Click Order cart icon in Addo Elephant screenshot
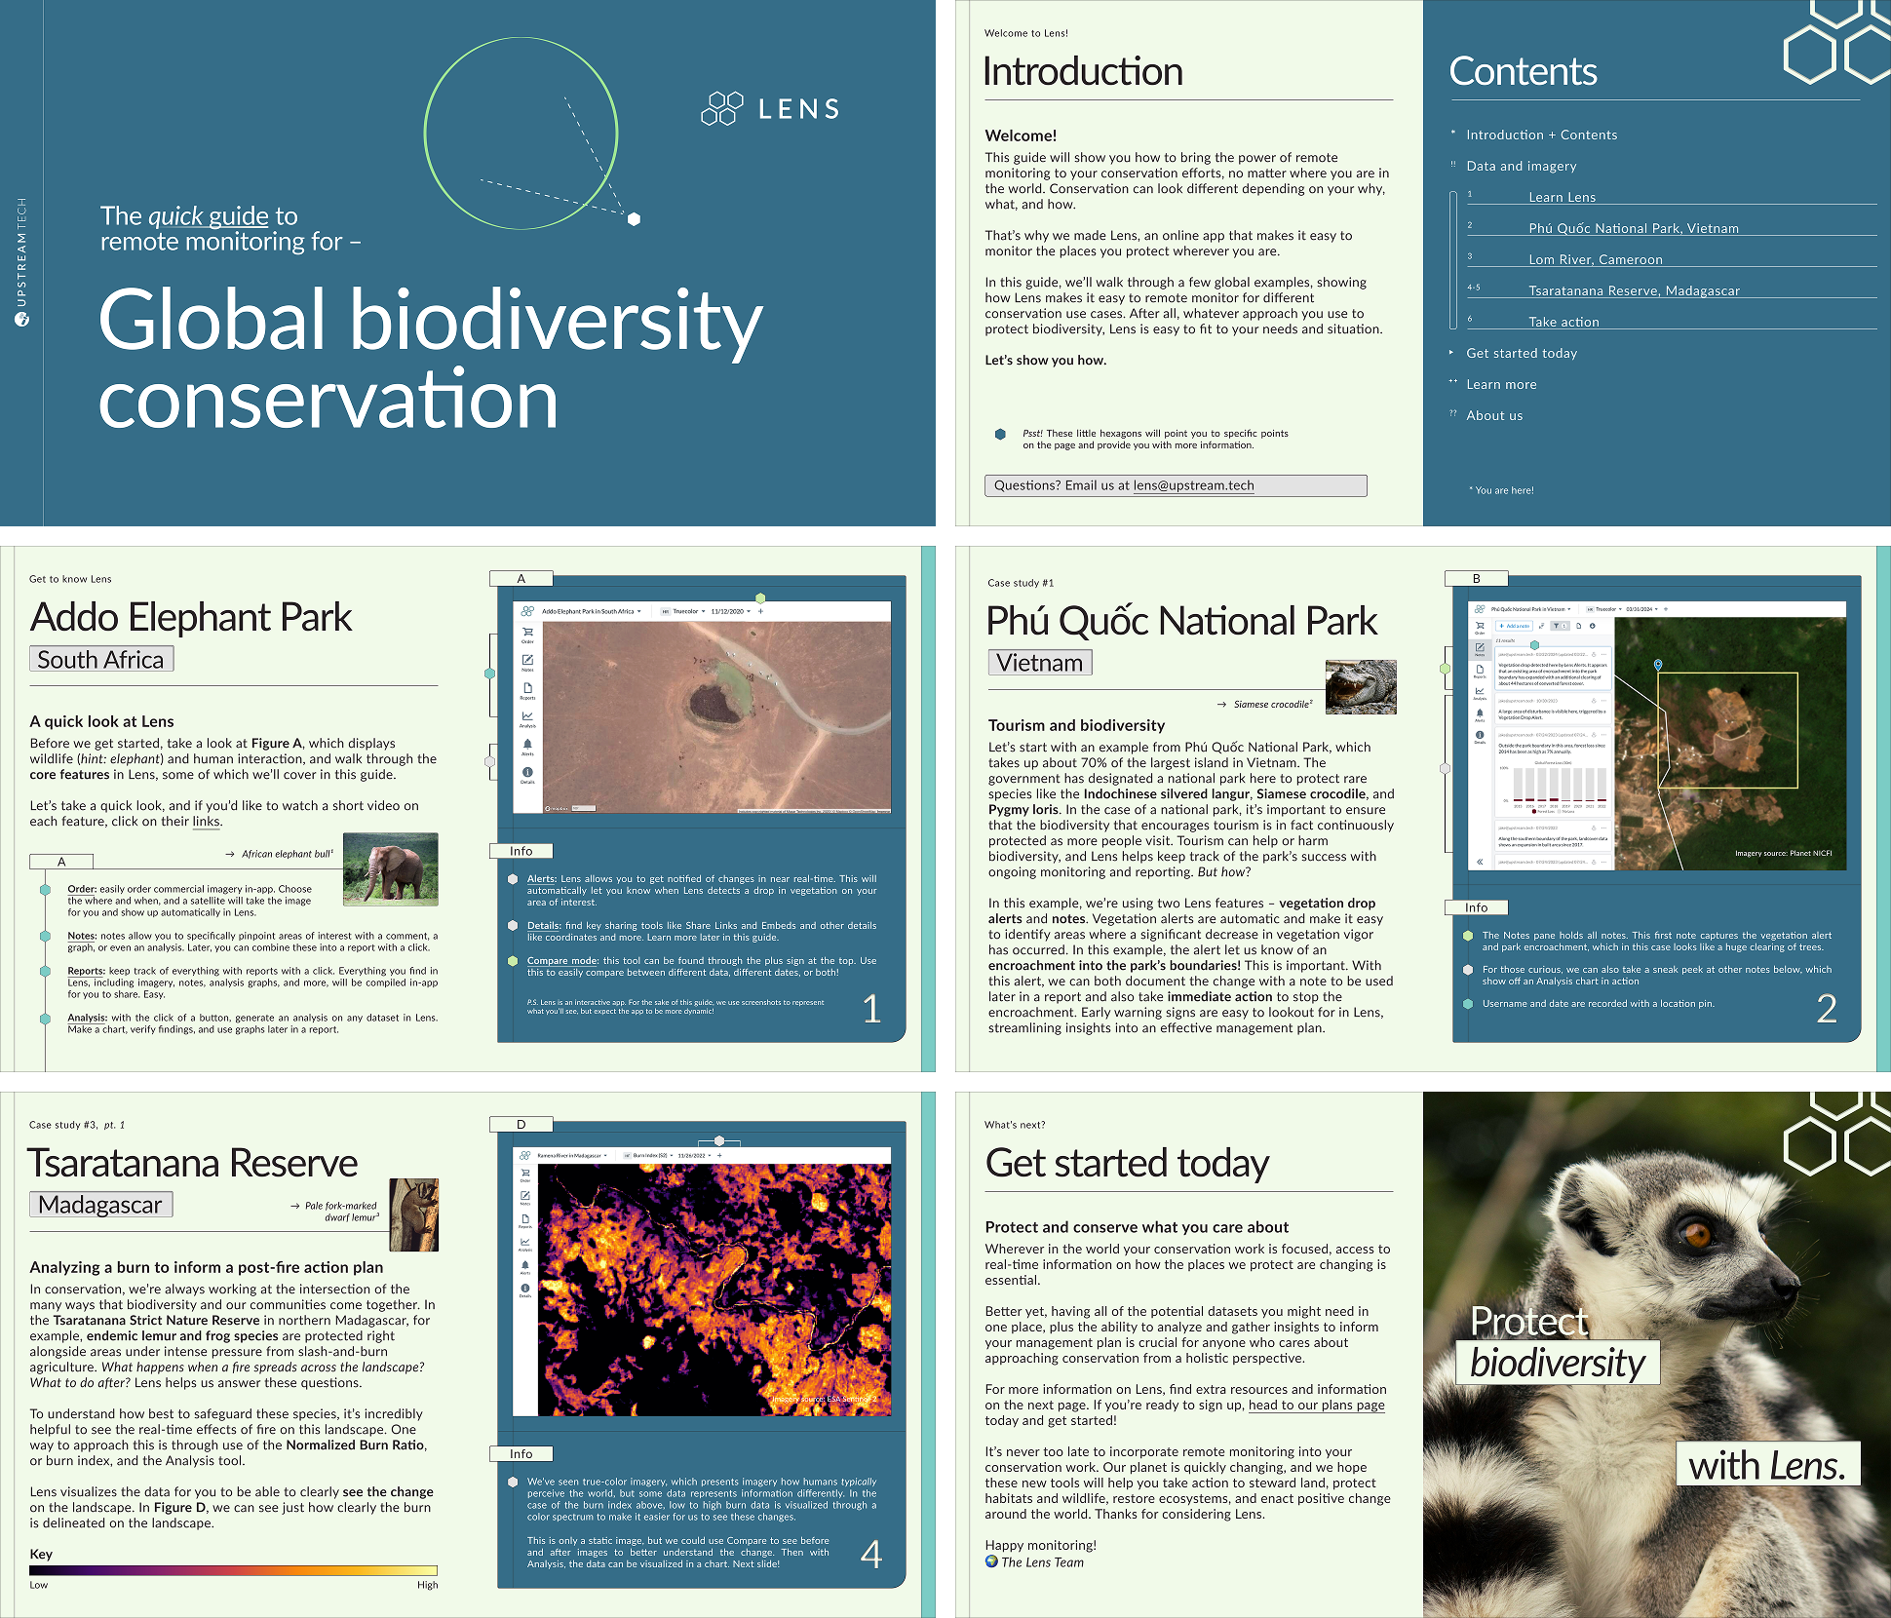 527,632
